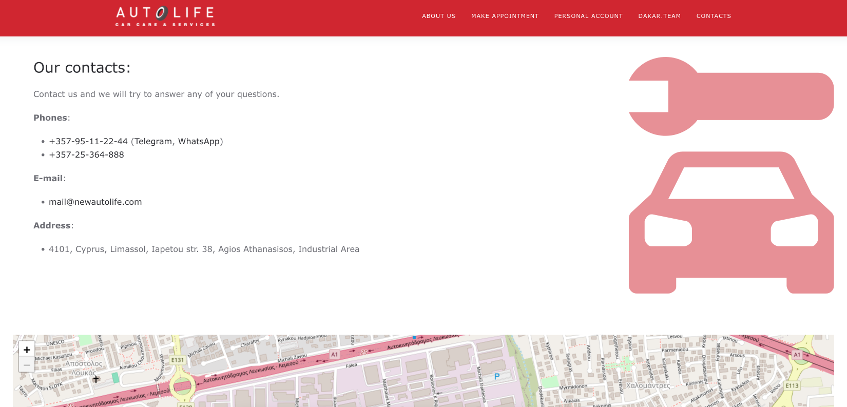
Task: Click the E113 road badge on map
Action: pos(792,386)
